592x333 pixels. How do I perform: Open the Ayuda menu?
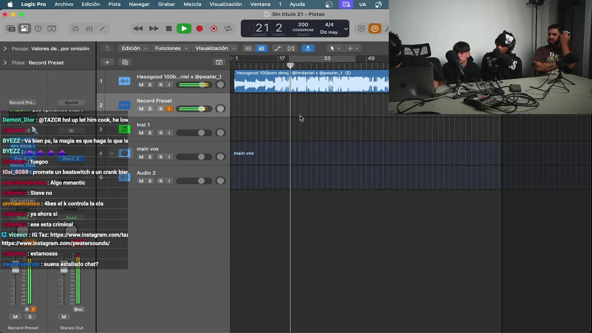[297, 4]
